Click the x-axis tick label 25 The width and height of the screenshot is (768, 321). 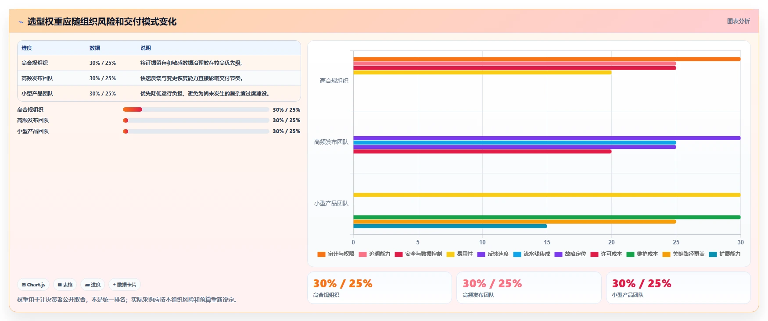tap(676, 242)
